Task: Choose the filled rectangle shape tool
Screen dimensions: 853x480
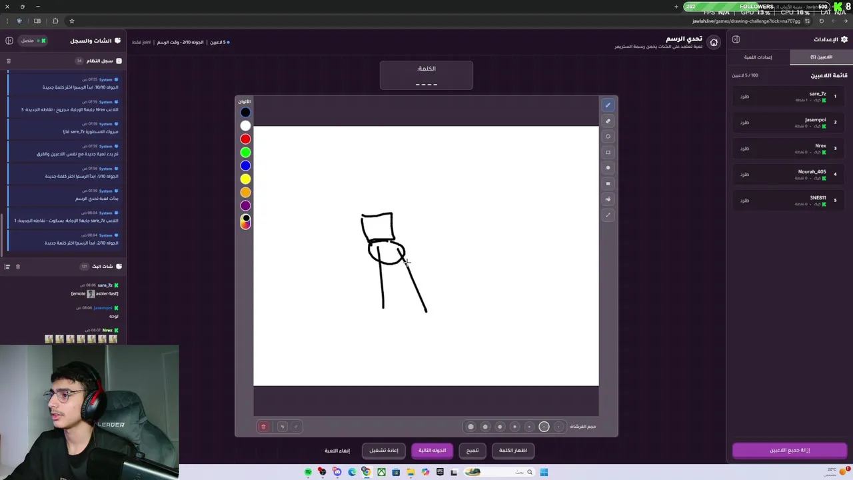Action: [608, 183]
